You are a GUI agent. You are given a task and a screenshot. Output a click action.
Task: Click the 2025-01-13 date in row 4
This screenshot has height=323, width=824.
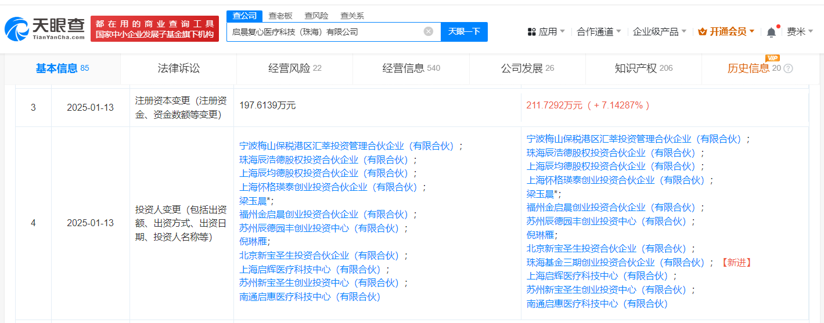click(90, 223)
